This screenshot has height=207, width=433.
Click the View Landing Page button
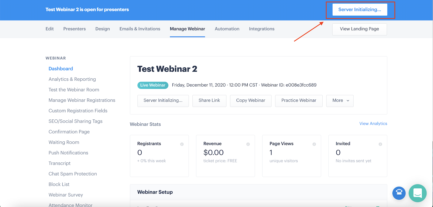360,29
